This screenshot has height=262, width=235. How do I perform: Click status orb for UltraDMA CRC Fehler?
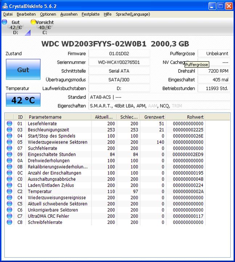9,216
